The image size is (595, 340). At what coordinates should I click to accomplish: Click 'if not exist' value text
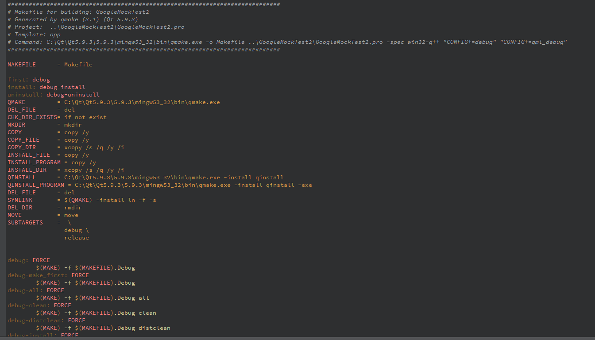[x=85, y=117]
